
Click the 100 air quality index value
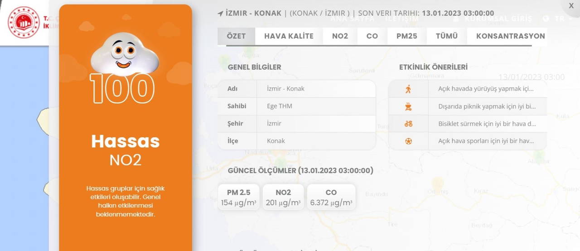pos(122,88)
